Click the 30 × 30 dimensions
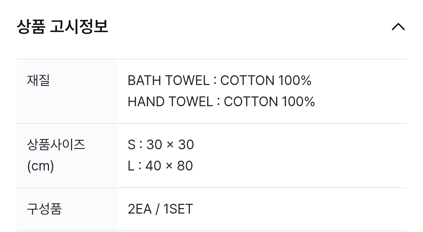The width and height of the screenshot is (423, 232). pos(170,145)
